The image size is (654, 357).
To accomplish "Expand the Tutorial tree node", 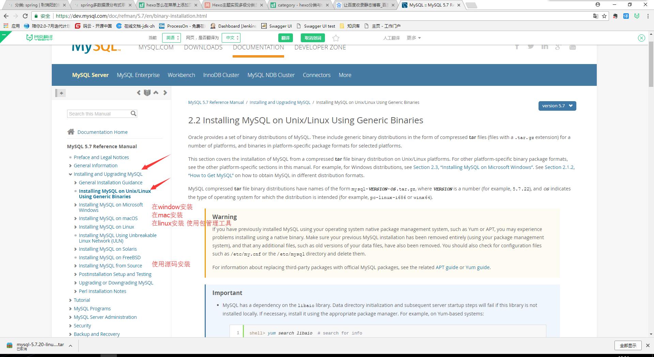I will point(71,300).
